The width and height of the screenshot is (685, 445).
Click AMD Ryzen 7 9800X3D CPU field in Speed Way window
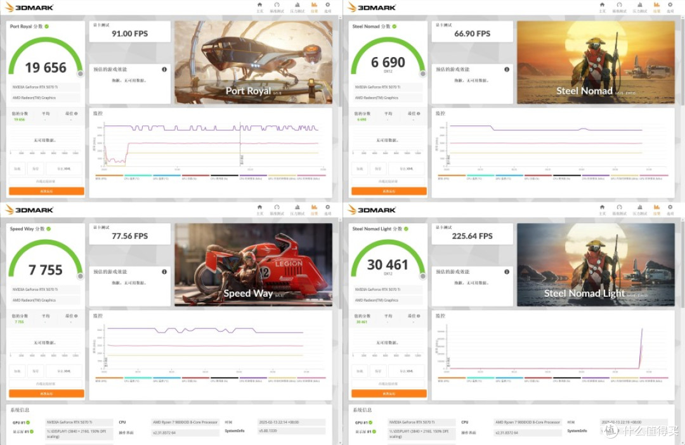(x=185, y=422)
